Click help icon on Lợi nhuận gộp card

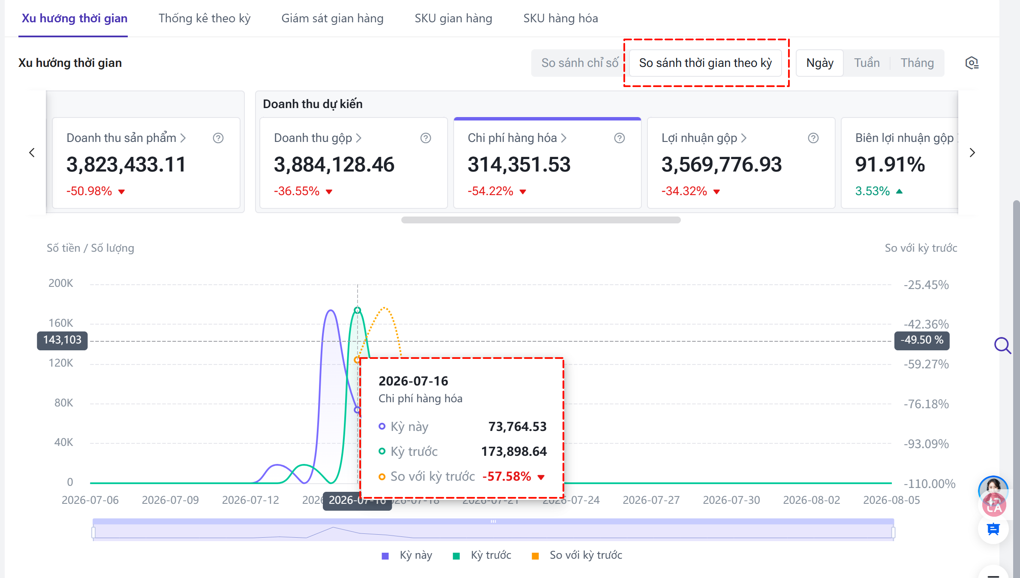click(813, 138)
